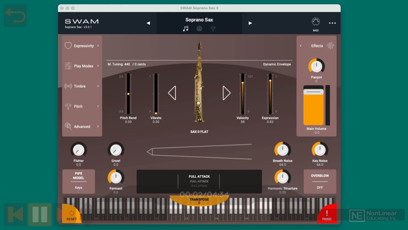The height and width of the screenshot is (230, 408).
Task: Go to the previous preset with the left arrow
Action: pos(149,23)
